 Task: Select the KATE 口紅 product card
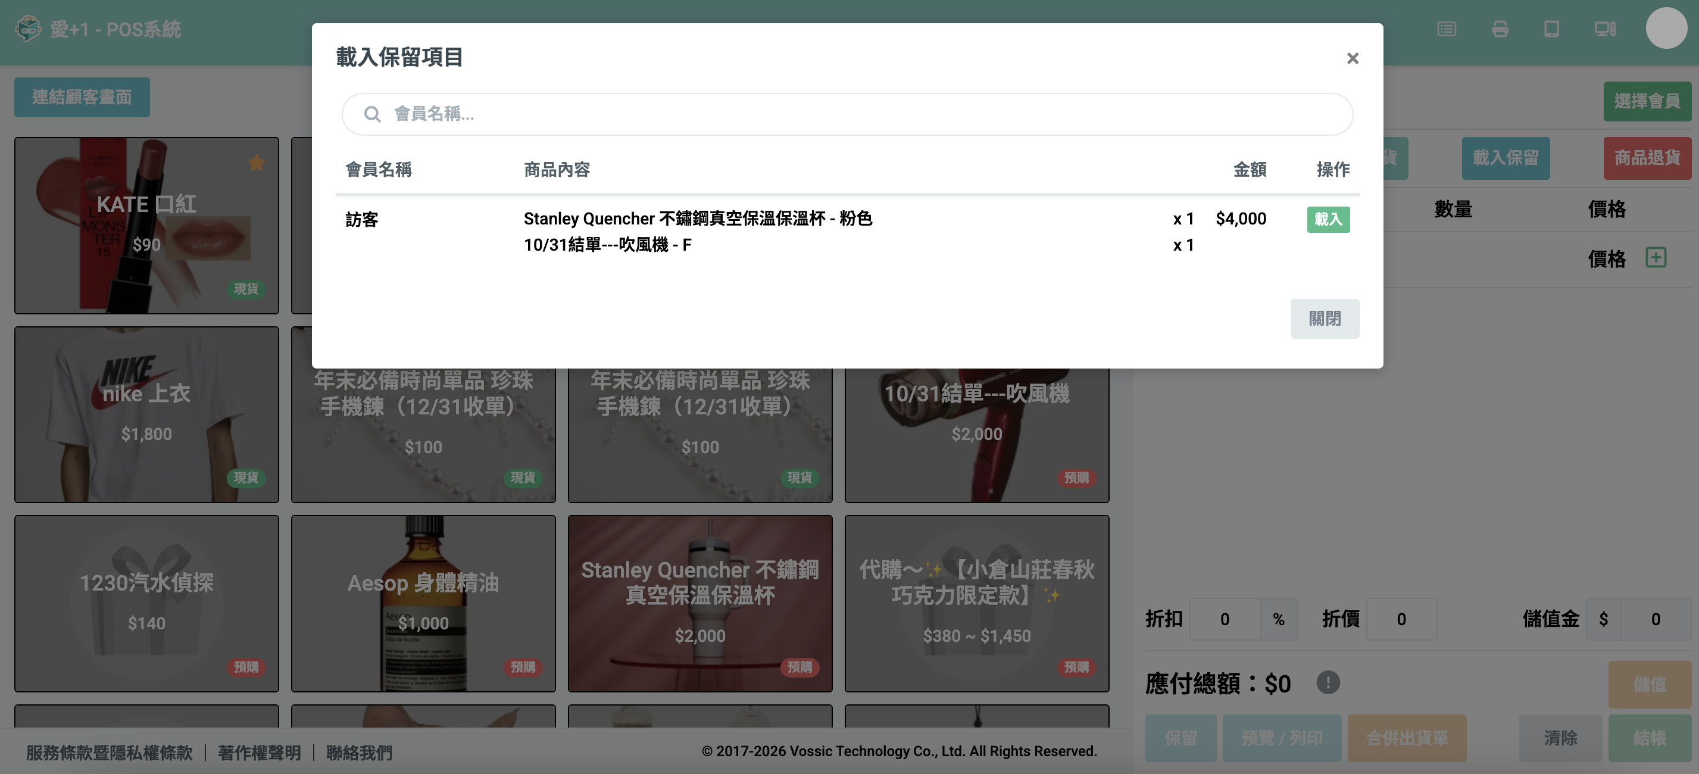click(x=146, y=226)
